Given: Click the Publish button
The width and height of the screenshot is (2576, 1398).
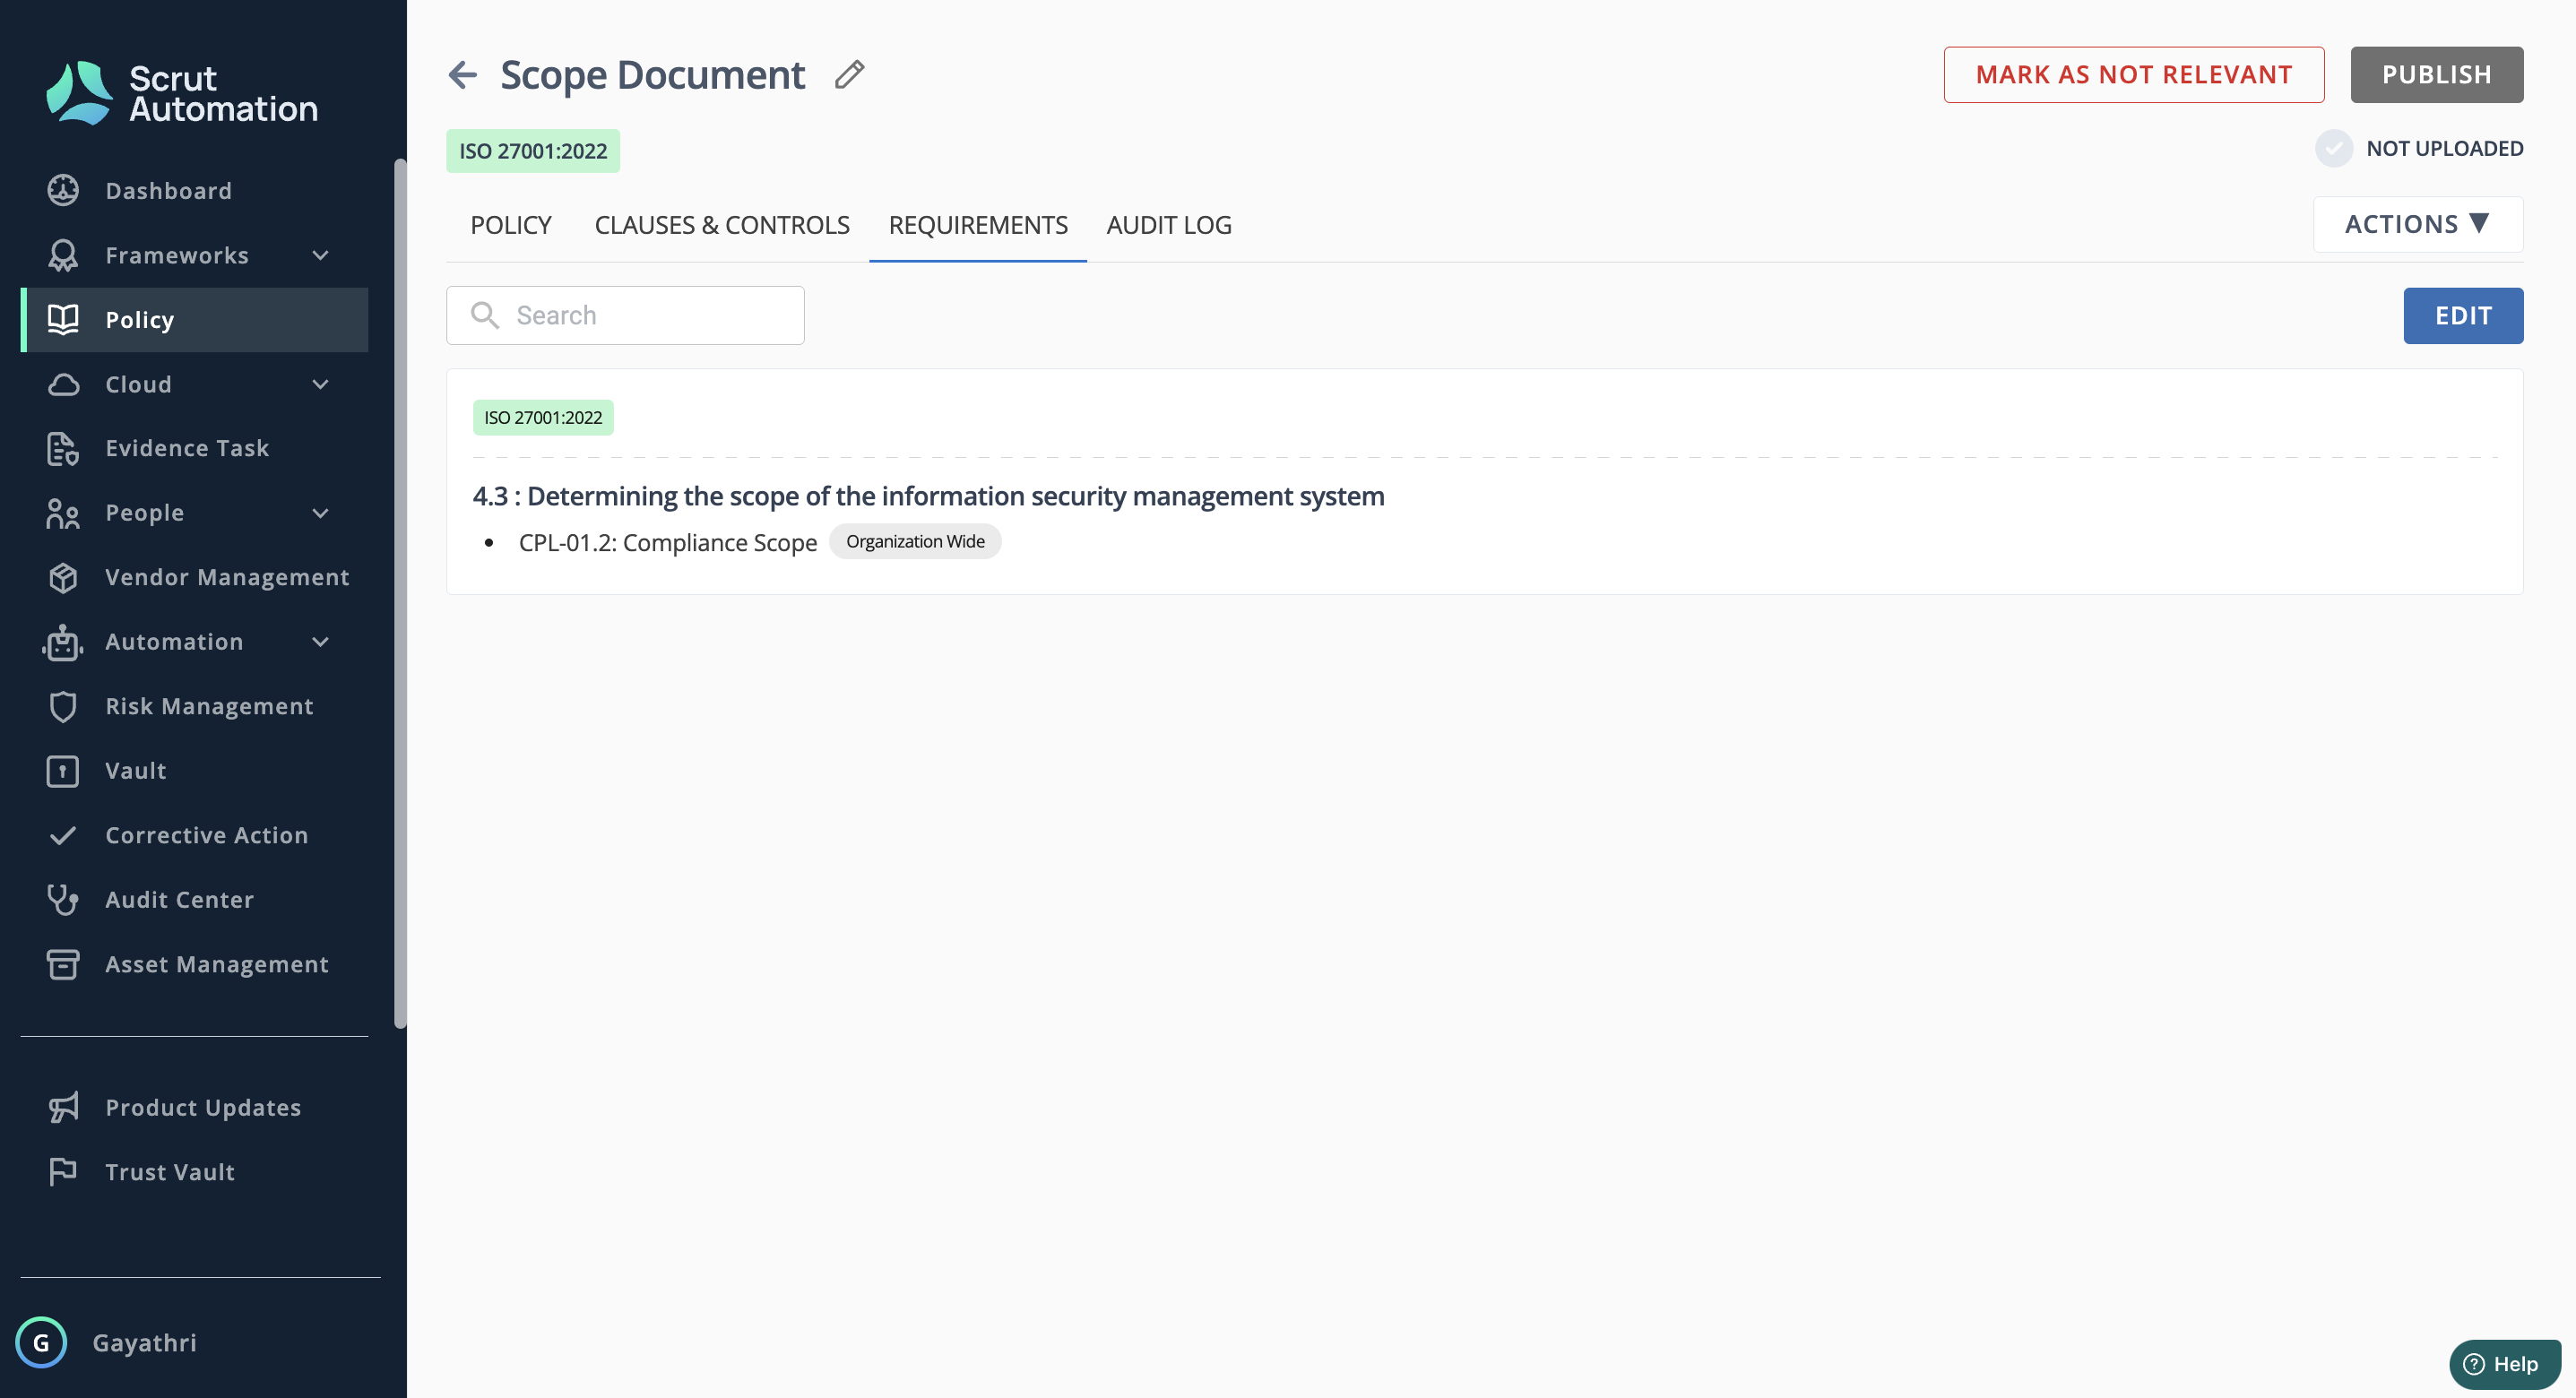Looking at the screenshot, I should click(x=2436, y=75).
